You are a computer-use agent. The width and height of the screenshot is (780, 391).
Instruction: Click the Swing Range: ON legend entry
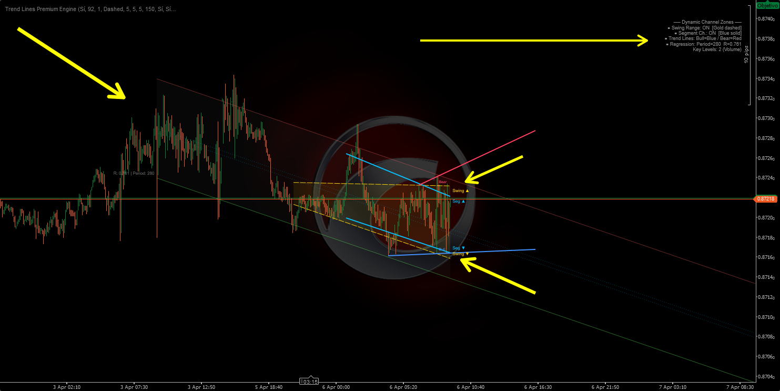point(705,27)
